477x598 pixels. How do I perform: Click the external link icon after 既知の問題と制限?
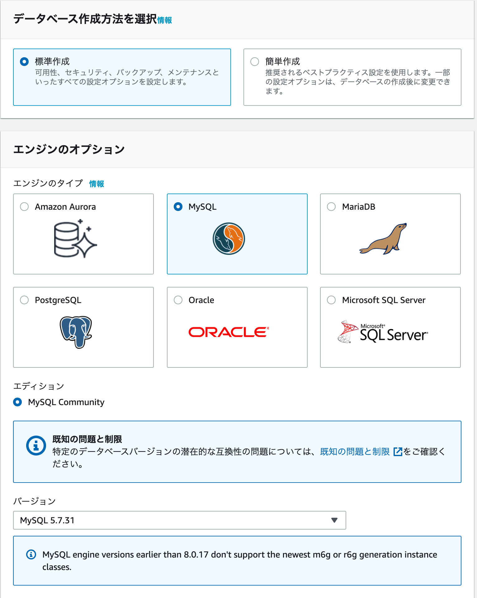click(398, 451)
